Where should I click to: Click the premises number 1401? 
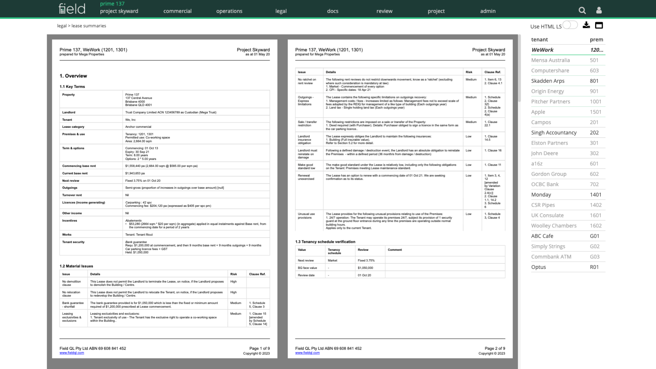595,194
